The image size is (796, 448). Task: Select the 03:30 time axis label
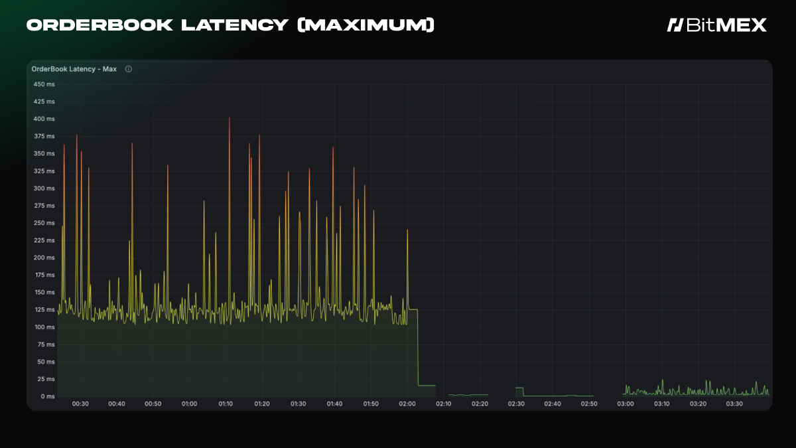click(x=734, y=404)
